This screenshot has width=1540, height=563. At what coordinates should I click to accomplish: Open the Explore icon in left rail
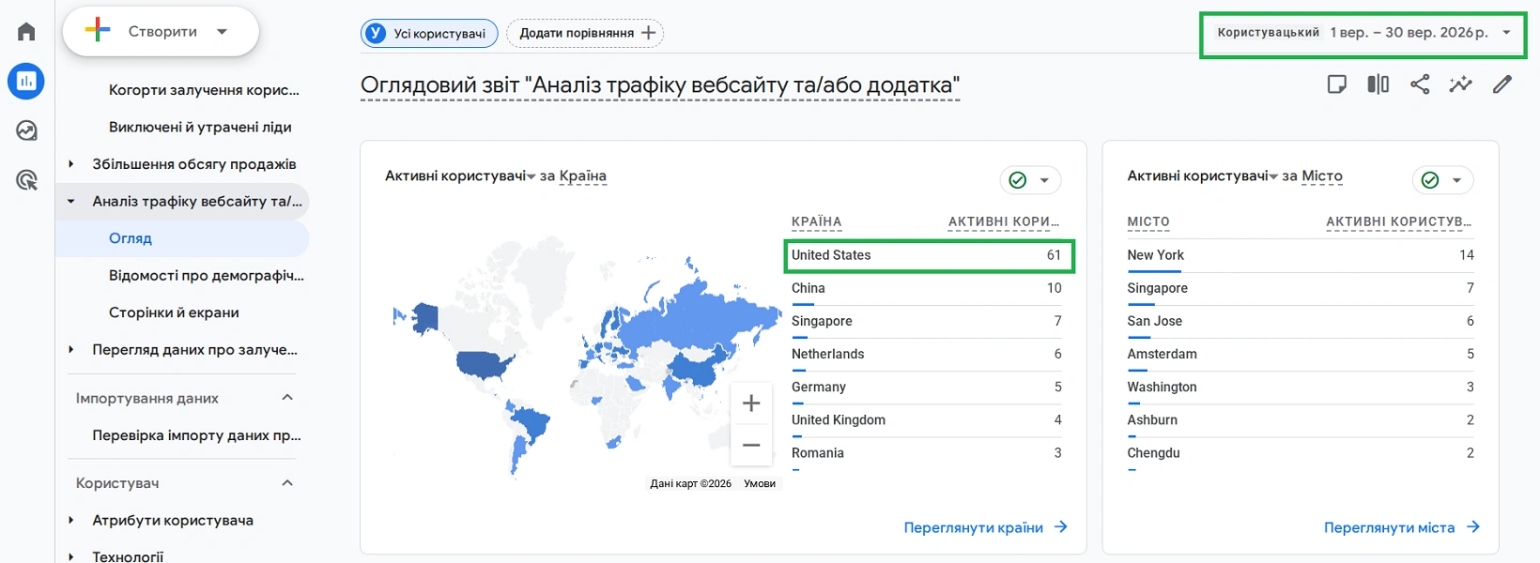[26, 130]
